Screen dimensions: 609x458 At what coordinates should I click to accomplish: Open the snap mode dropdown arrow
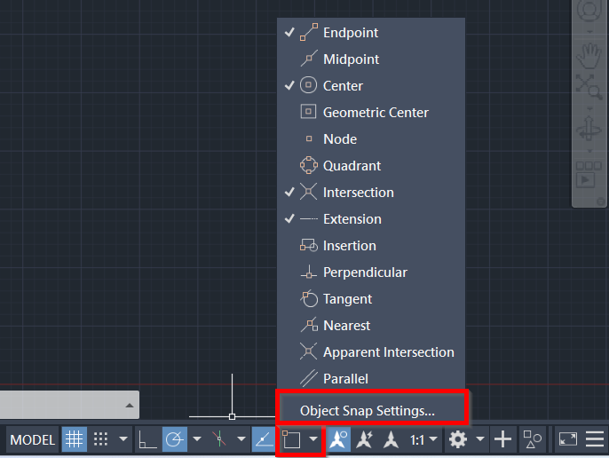pos(123,439)
